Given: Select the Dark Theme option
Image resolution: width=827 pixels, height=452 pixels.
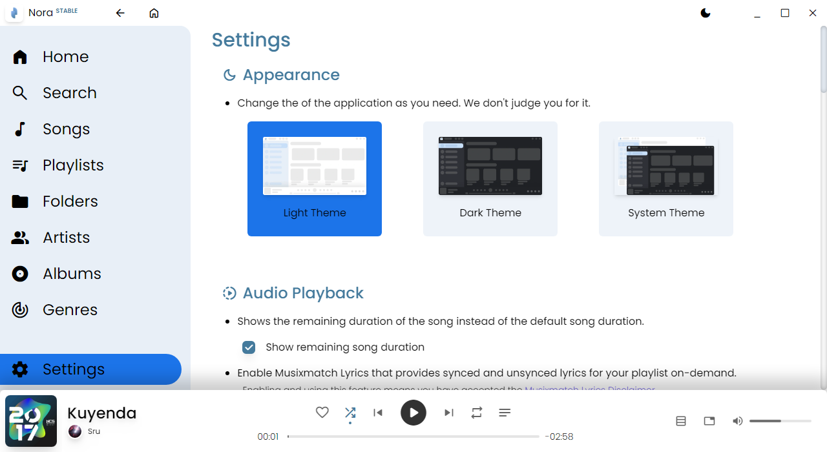Looking at the screenshot, I should click(490, 178).
